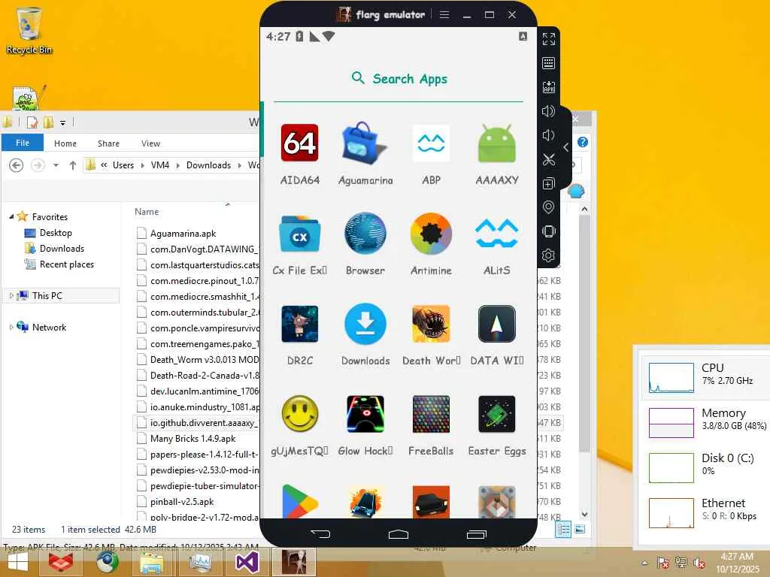Launch the ALitS app
Viewport: 770px width, 577px height.
[x=496, y=234]
